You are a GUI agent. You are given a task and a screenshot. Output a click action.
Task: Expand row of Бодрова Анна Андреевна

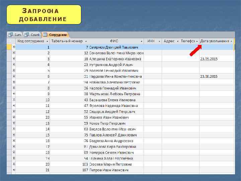pos(14,140)
